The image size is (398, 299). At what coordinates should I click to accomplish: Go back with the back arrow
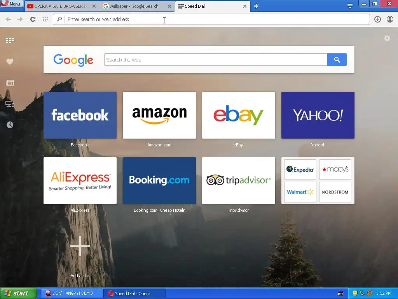8,19
